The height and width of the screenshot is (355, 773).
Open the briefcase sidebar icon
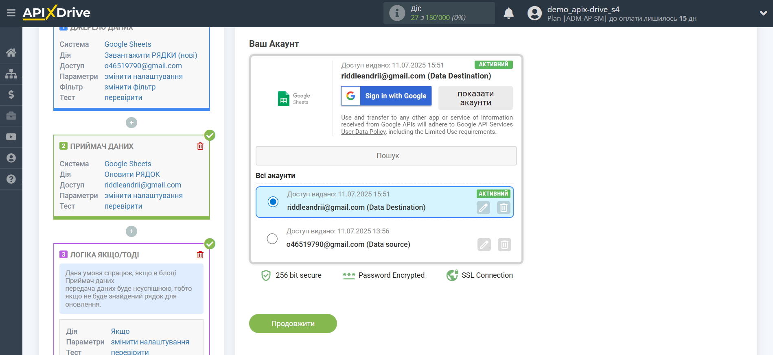click(x=11, y=116)
